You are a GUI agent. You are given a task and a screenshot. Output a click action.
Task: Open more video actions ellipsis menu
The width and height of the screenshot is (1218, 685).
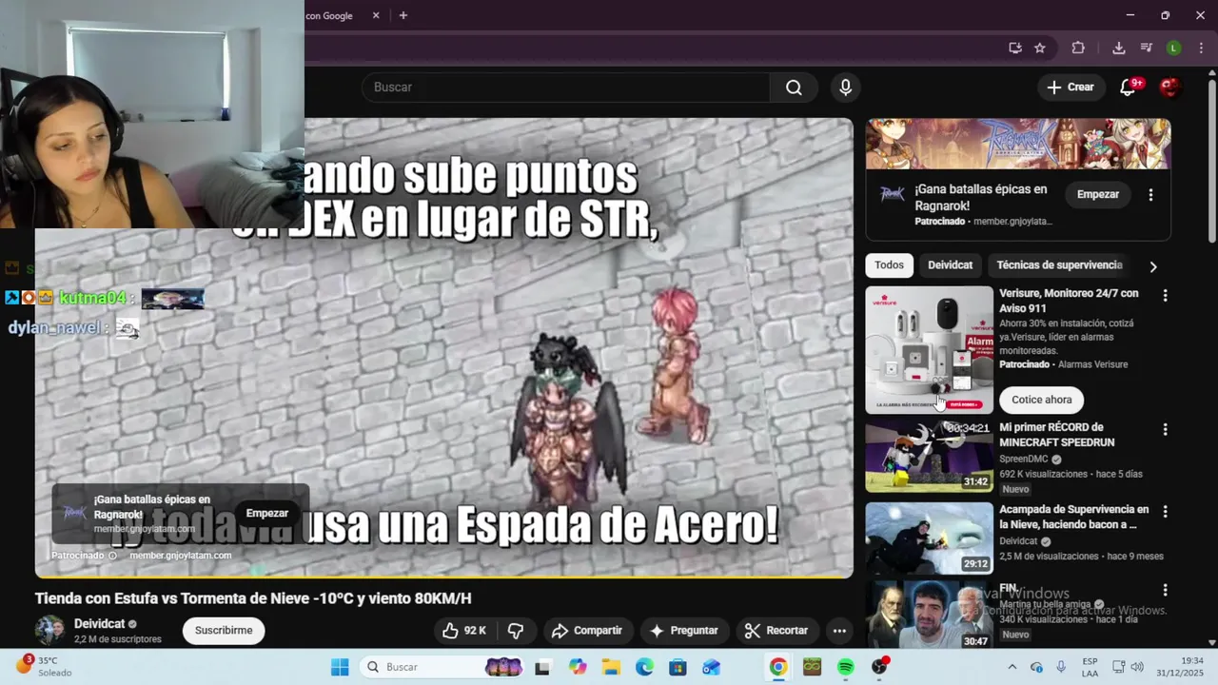click(839, 631)
